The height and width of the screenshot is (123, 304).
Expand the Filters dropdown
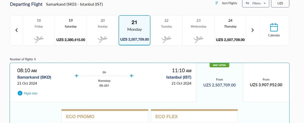coord(256,3)
